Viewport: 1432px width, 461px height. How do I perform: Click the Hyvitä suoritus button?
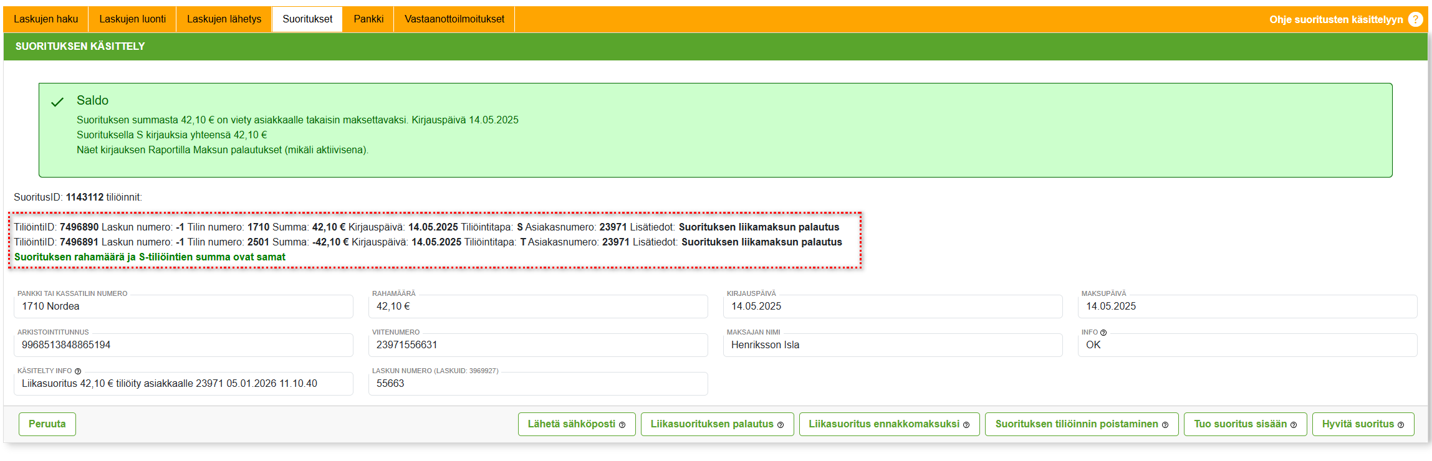coord(1363,424)
